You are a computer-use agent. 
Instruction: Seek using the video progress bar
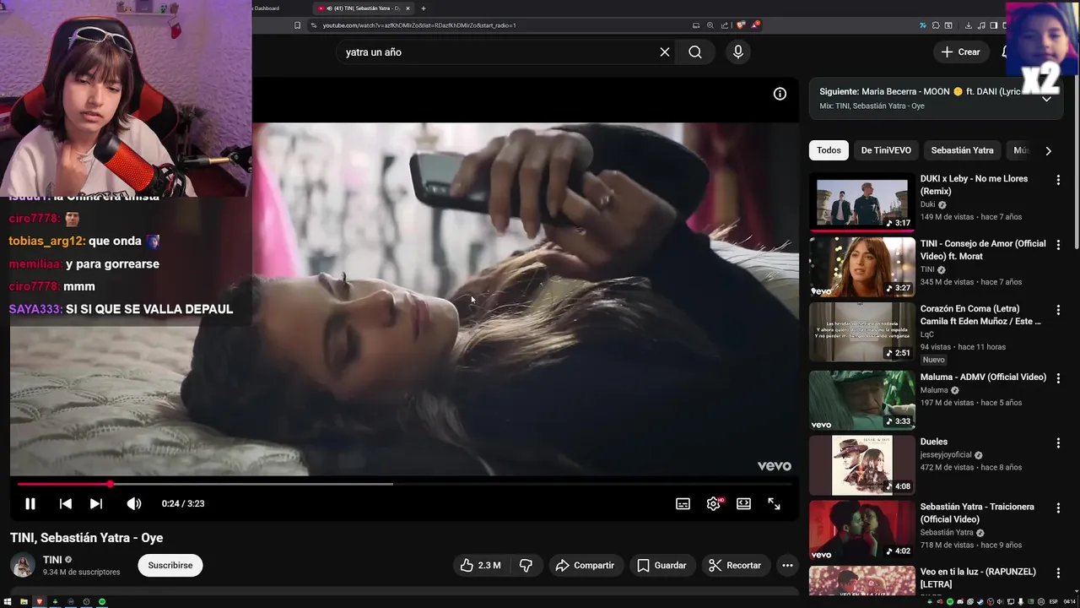pos(405,485)
